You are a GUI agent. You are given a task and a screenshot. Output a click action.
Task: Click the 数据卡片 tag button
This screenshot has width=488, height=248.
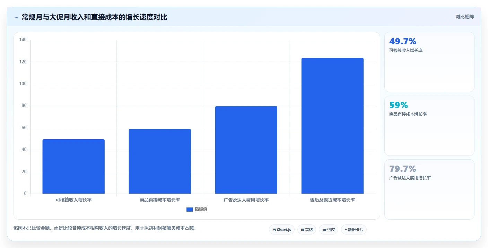point(354,230)
